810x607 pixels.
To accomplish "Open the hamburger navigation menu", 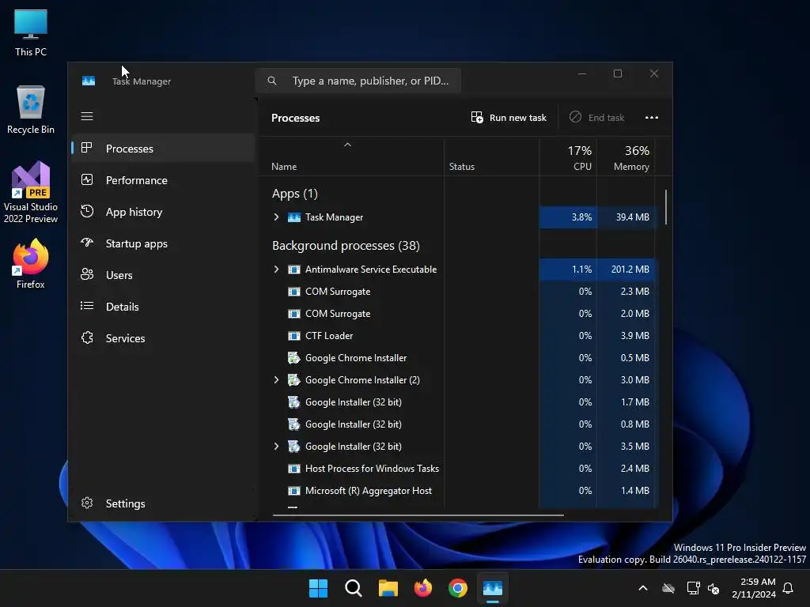I will click(x=87, y=116).
